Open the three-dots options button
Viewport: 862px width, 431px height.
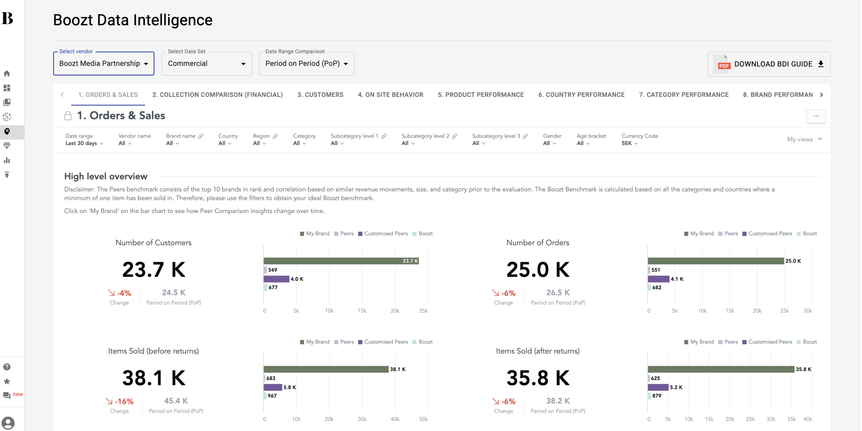click(816, 116)
